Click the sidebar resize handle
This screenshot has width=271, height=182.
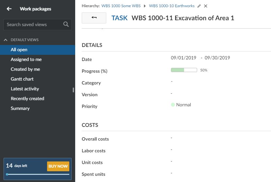tap(73, 90)
